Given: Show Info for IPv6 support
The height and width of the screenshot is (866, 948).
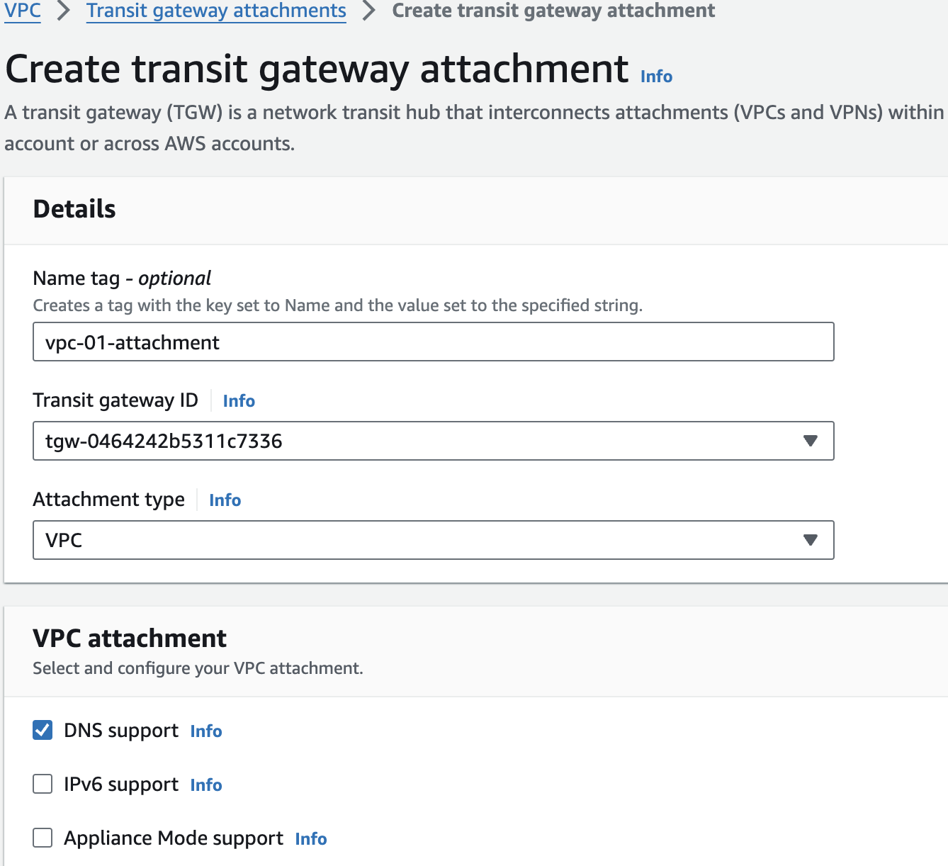Looking at the screenshot, I should (206, 785).
